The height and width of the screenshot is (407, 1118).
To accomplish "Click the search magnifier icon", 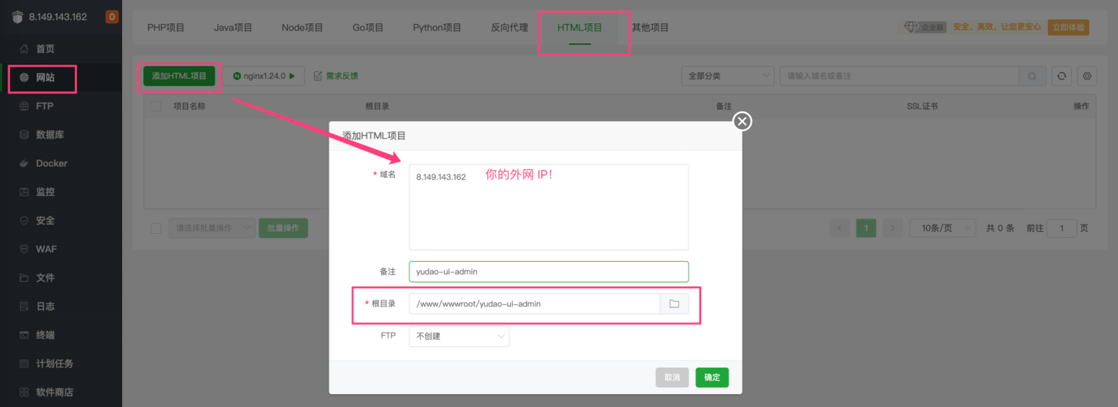I will point(1031,76).
